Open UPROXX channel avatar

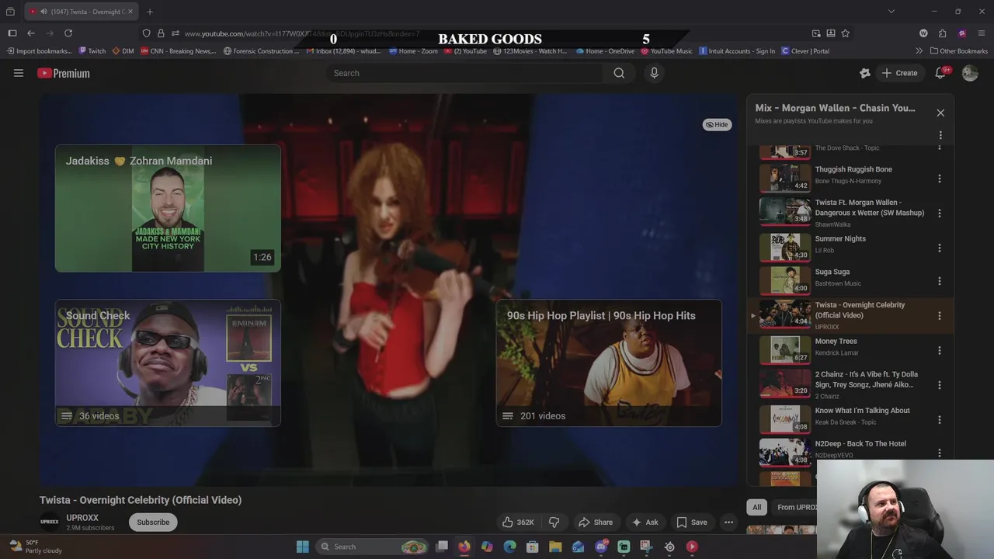coord(50,522)
